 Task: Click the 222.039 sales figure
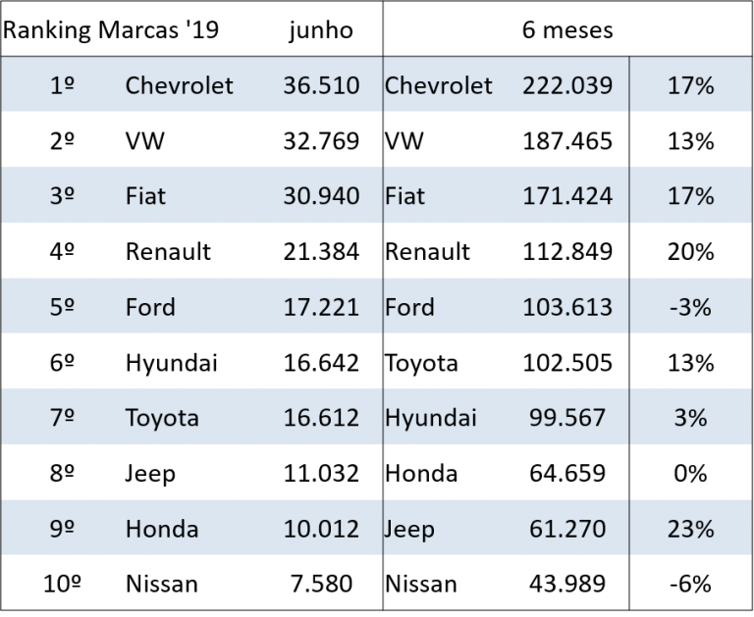coord(567,85)
